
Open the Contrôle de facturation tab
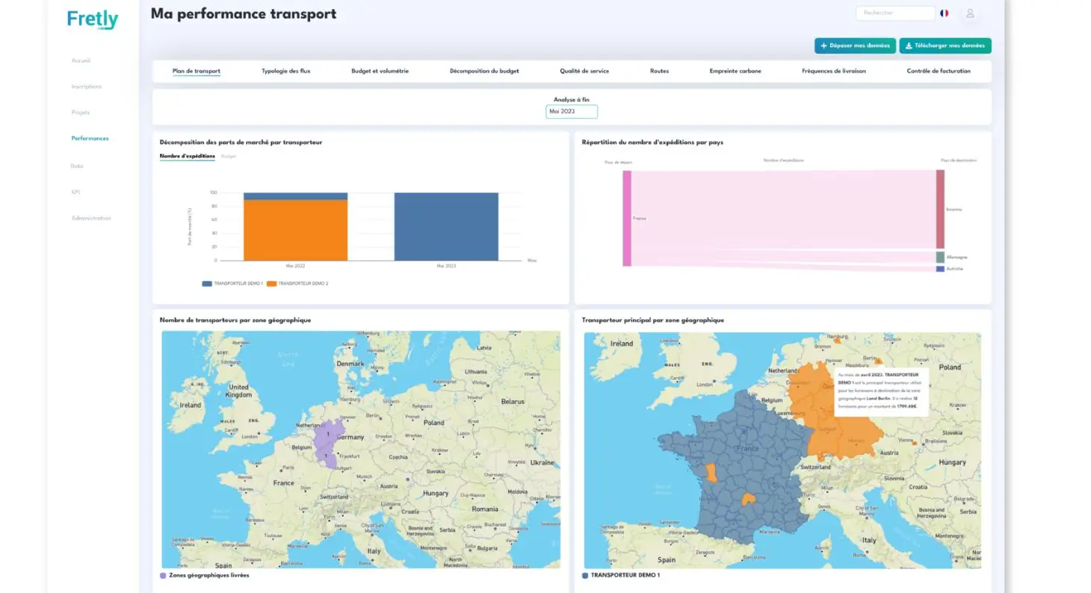pyautogui.click(x=939, y=71)
